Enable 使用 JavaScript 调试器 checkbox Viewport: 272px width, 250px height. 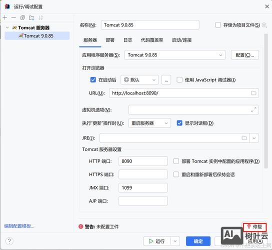179,80
